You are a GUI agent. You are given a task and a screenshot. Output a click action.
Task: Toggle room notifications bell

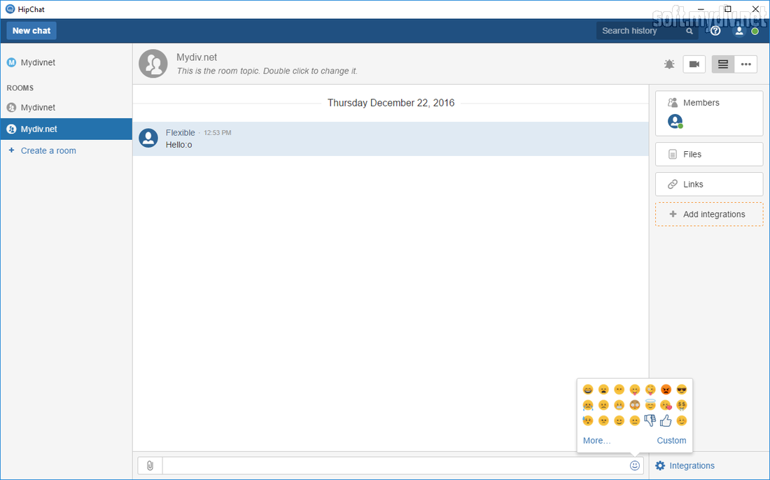pos(669,64)
